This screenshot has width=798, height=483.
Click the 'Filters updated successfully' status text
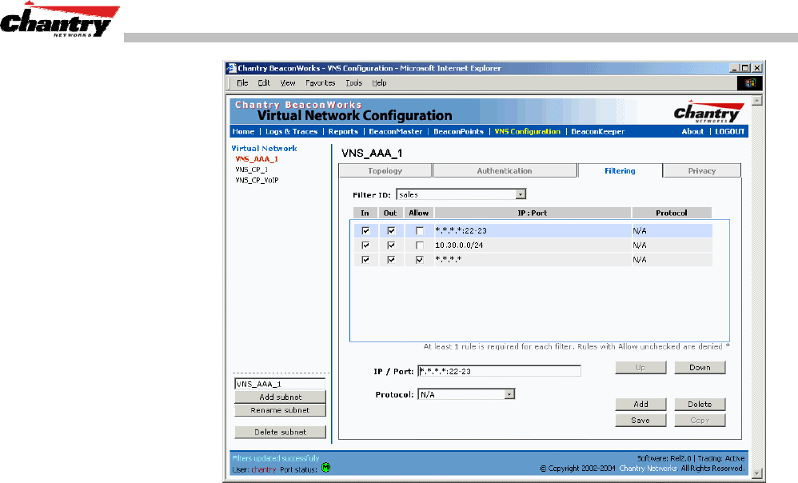[x=276, y=458]
